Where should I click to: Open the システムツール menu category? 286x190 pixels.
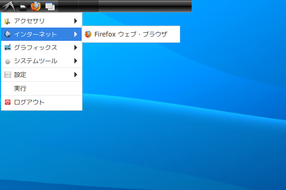click(41, 61)
